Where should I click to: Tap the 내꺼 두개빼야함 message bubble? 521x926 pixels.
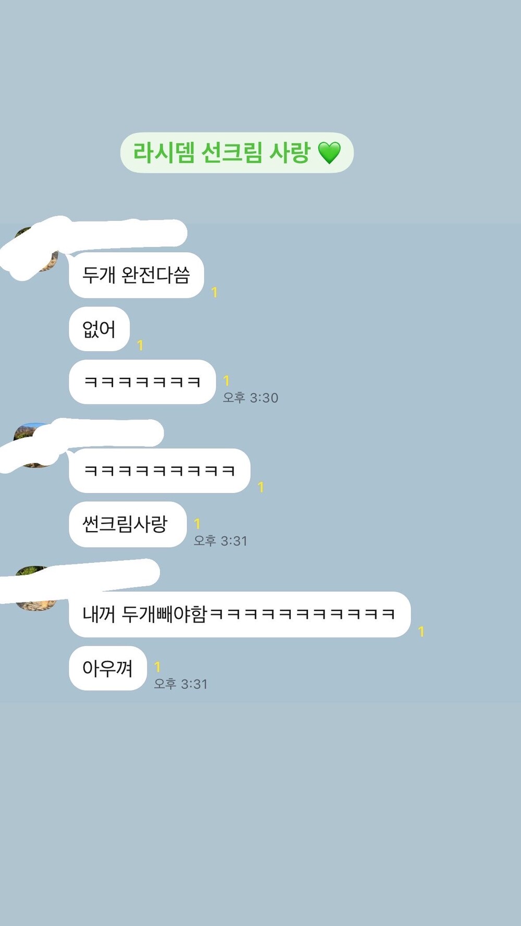point(240,614)
